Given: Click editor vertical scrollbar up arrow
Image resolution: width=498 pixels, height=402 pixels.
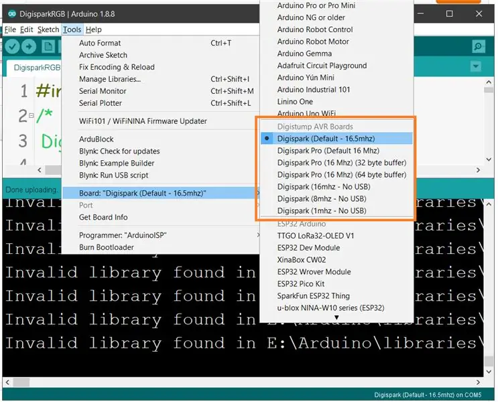Looking at the screenshot, I should click(x=489, y=82).
